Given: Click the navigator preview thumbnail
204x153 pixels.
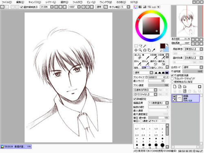Looking at the screenshot, I should 187,21.
